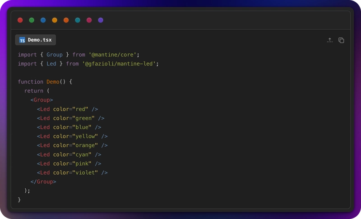
Task: Click the blue LED dot
Action: (x=43, y=20)
